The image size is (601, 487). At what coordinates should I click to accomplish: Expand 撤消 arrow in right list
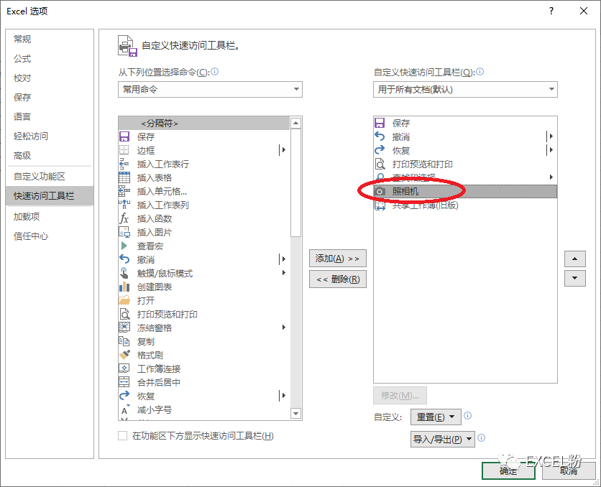pos(551,136)
